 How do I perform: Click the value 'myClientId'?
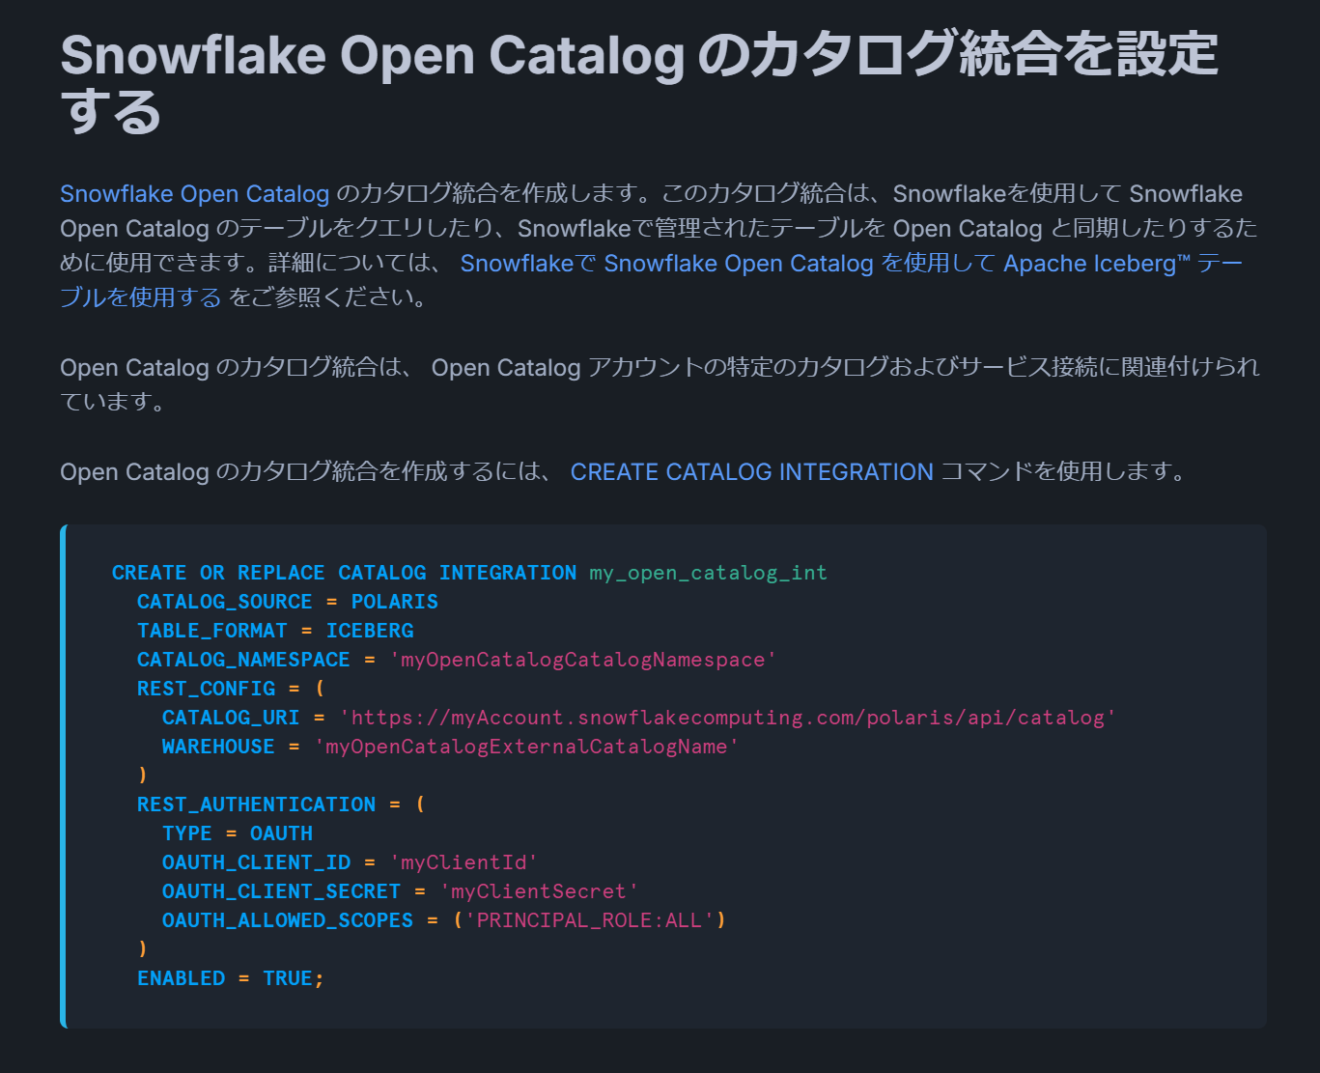point(463,862)
